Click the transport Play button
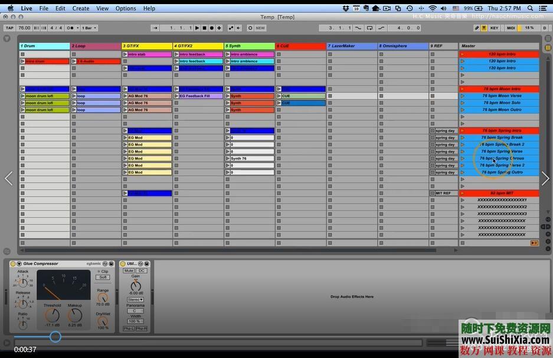 pyautogui.click(x=197, y=28)
